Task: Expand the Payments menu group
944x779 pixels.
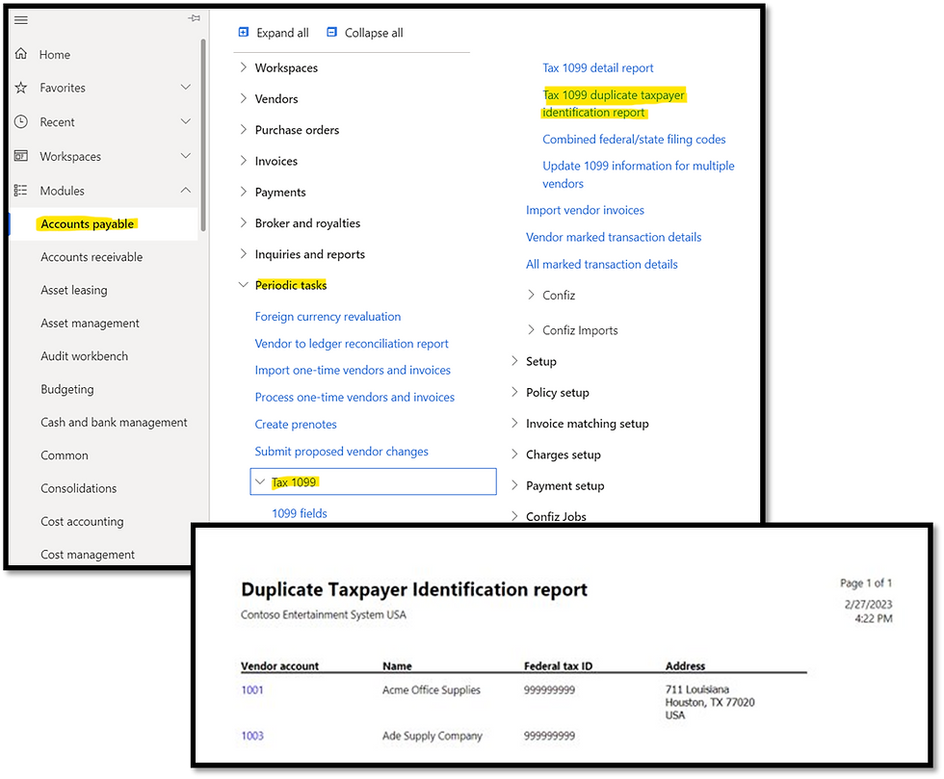Action: pos(243,192)
